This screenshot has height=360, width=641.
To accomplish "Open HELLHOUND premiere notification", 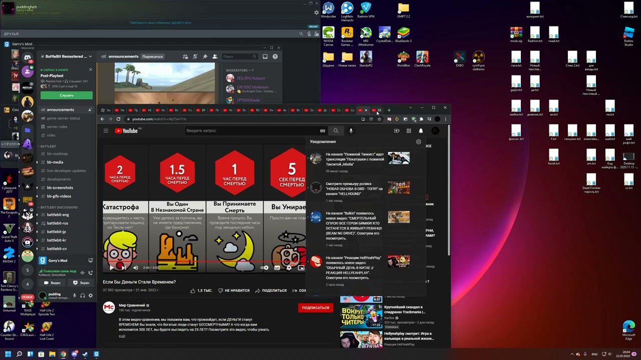I will pos(366,191).
